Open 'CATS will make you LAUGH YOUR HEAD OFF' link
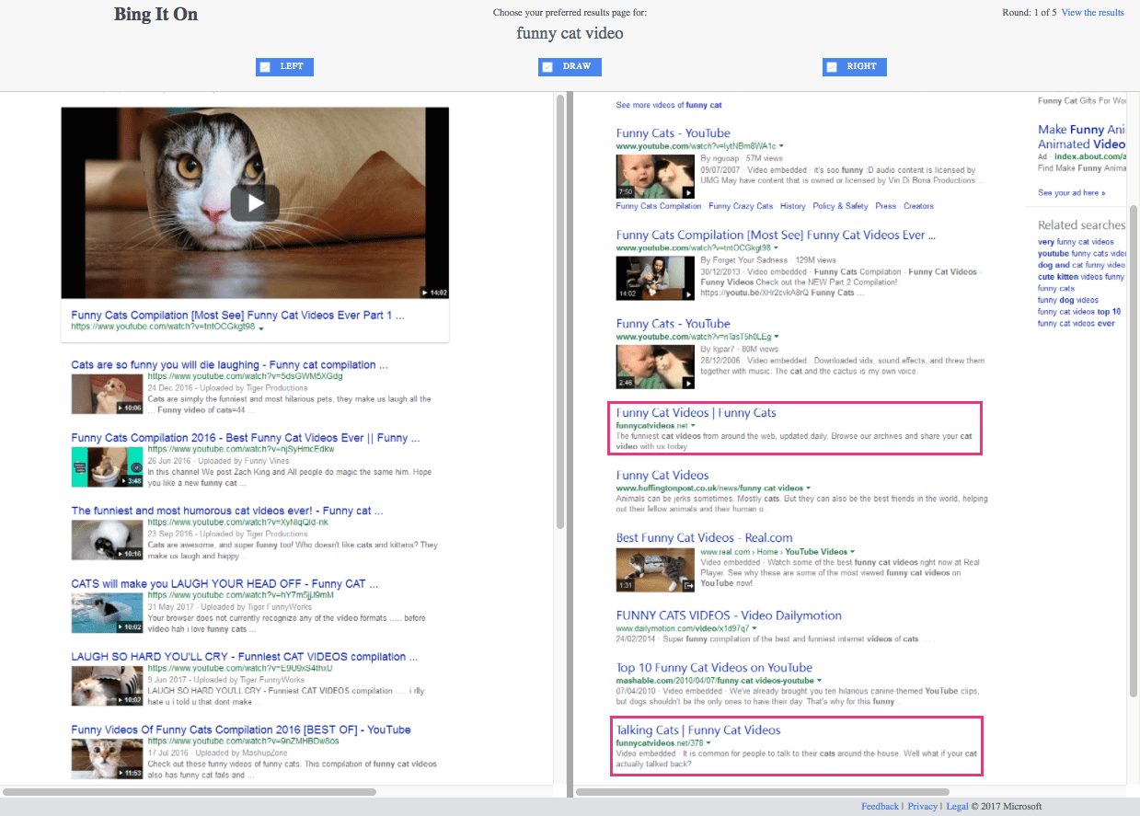 225,583
